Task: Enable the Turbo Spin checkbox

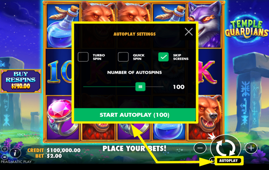Action: click(x=83, y=57)
